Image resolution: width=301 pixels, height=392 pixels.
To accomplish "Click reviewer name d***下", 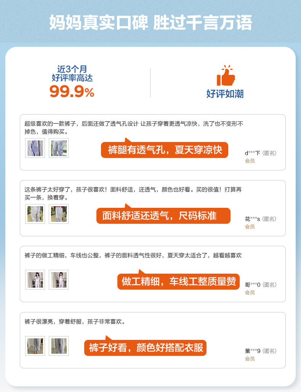I will [253, 153].
